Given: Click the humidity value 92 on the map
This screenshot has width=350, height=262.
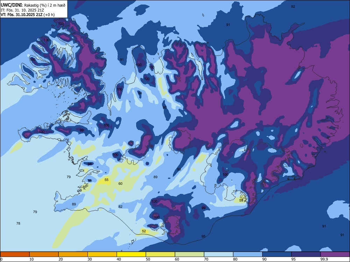Looking at the screenshot, I should [x=293, y=6].
